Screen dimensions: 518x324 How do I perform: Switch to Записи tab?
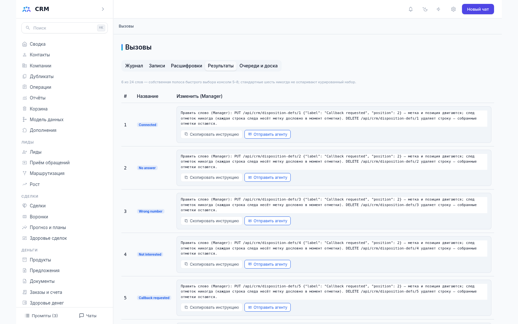[157, 66]
